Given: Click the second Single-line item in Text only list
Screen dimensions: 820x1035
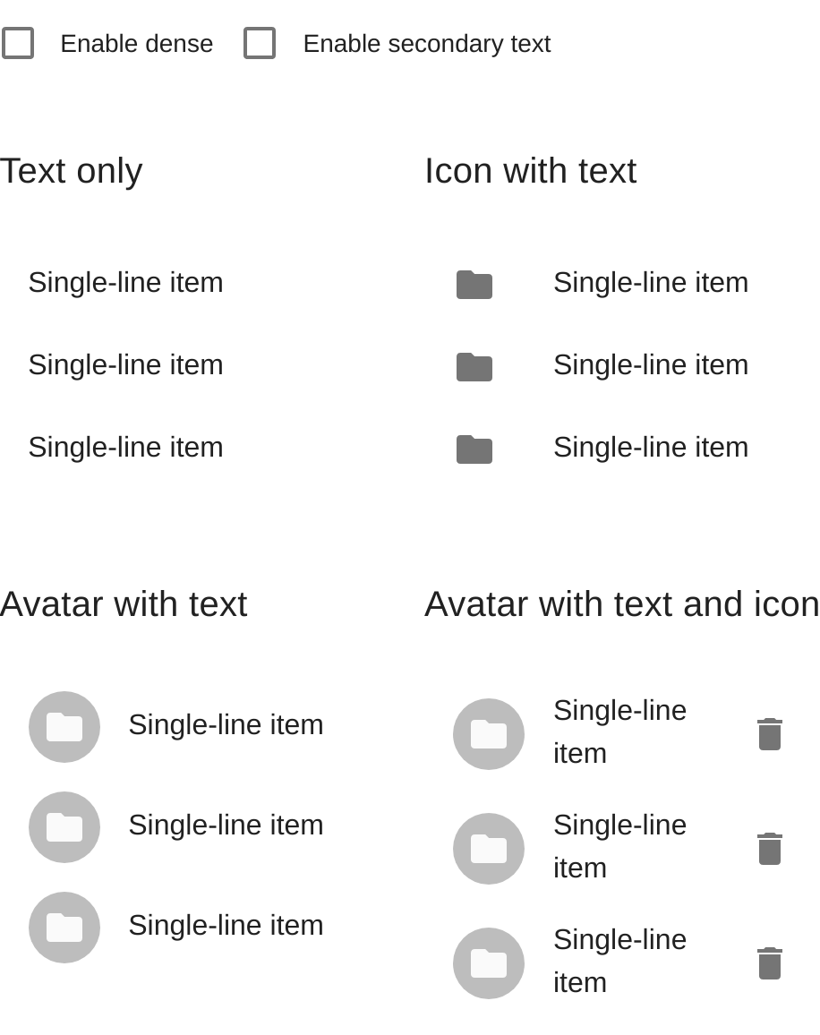Looking at the screenshot, I should 125,364.
